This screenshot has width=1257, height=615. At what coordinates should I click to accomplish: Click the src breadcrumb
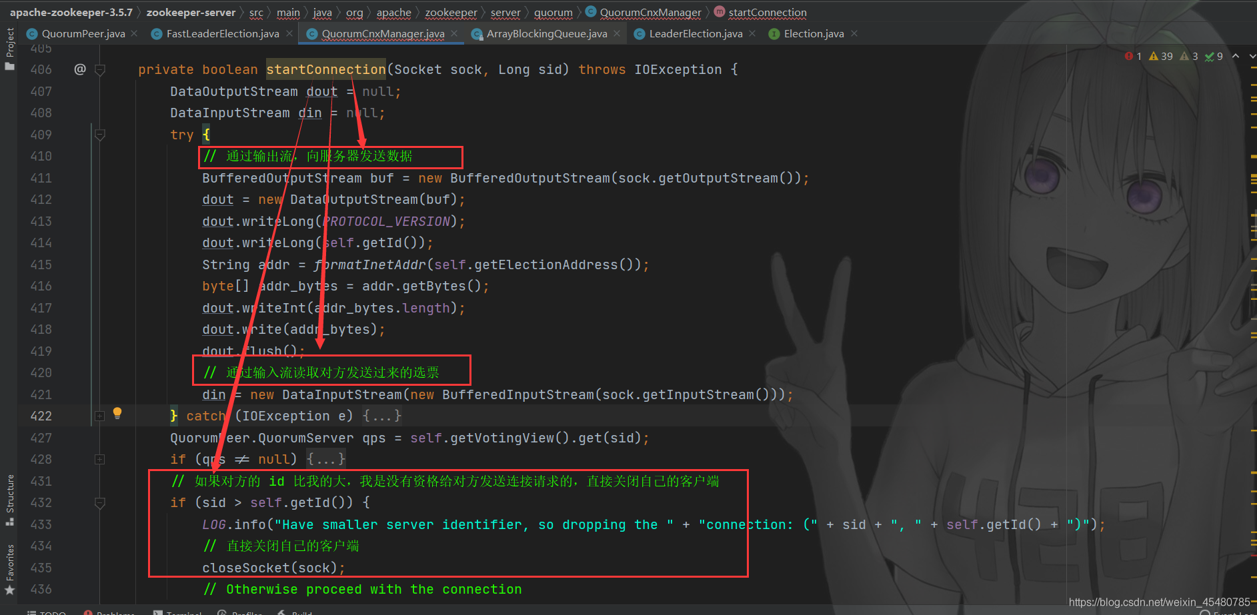tap(256, 12)
